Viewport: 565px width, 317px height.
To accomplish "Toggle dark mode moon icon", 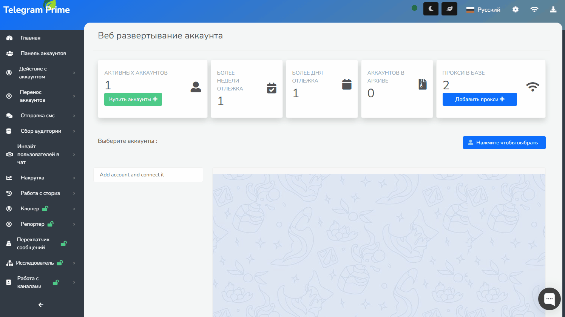I will pyautogui.click(x=431, y=9).
